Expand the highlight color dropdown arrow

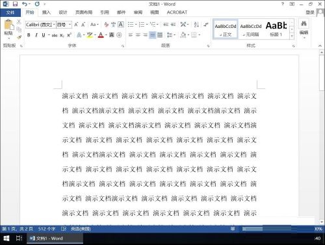pos(95,35)
